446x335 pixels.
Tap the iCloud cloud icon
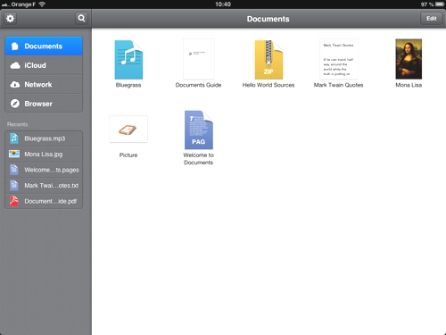click(15, 65)
